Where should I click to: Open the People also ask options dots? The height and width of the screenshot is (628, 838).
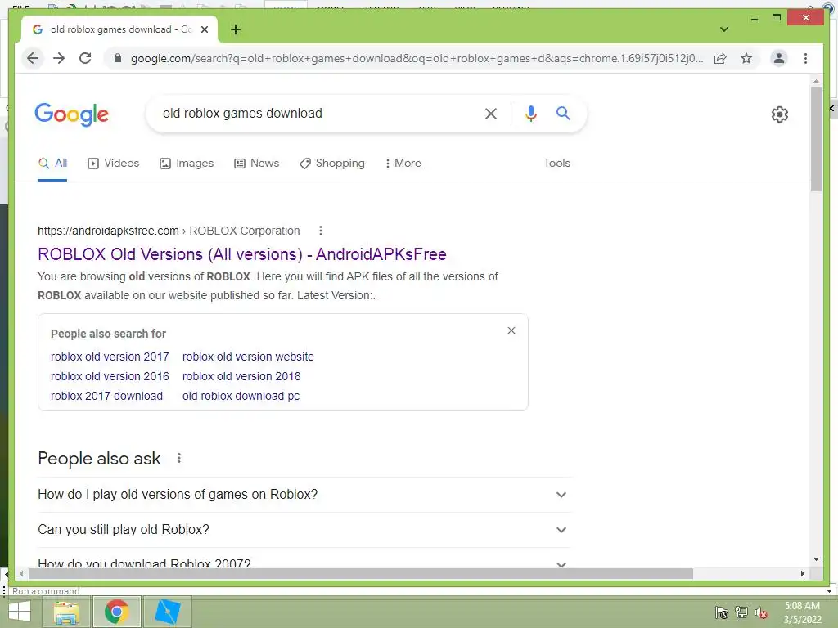[179, 458]
